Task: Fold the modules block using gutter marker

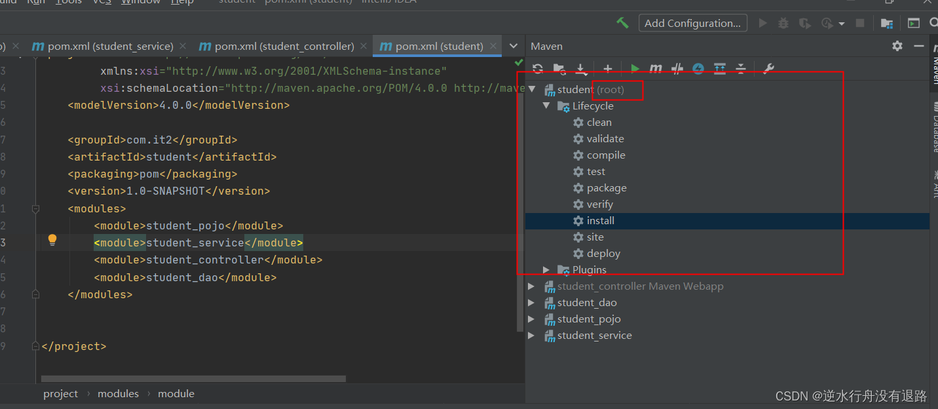Action: point(35,208)
